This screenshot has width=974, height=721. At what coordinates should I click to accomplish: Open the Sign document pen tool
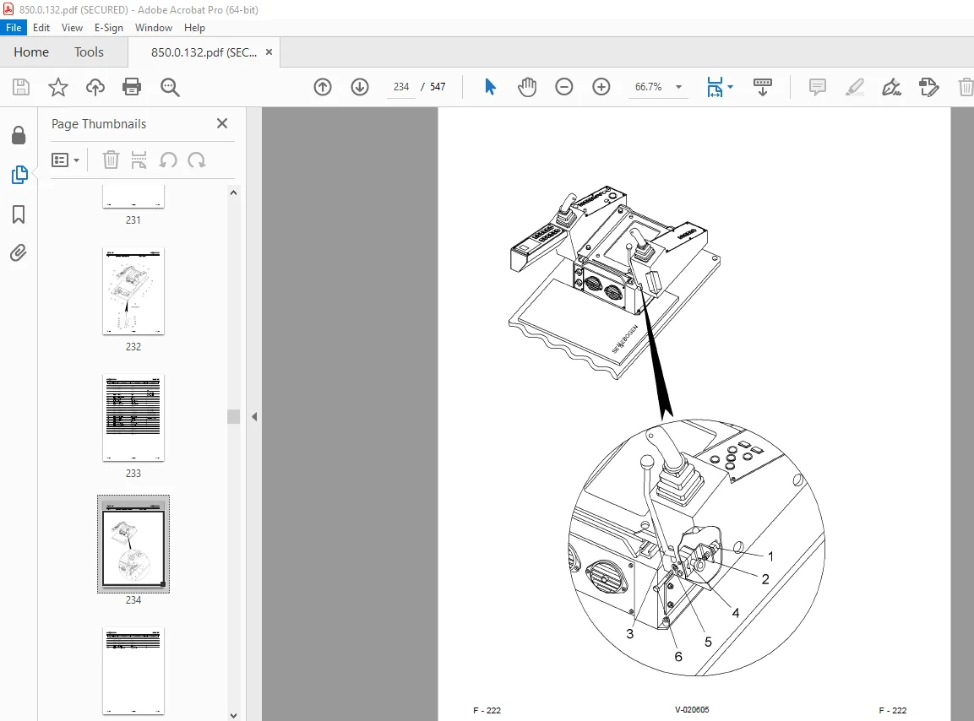coord(891,87)
